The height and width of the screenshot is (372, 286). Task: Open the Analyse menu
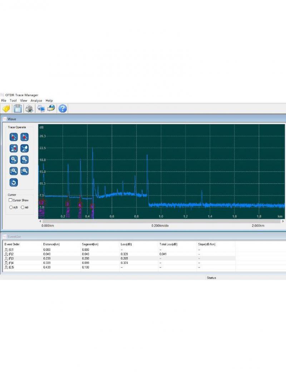click(x=36, y=101)
